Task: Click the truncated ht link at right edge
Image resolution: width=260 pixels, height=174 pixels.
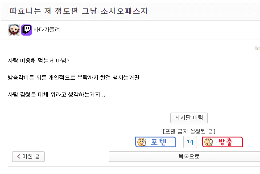Action: 258,49
